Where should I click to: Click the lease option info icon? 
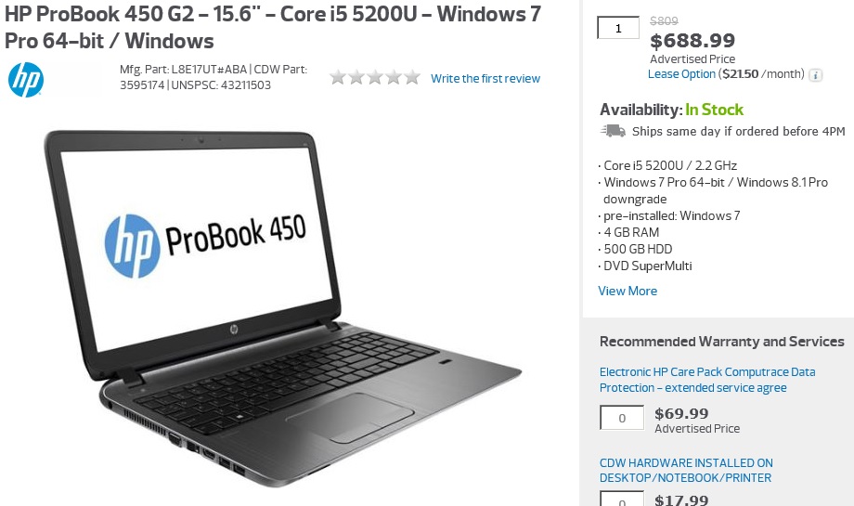click(x=815, y=75)
